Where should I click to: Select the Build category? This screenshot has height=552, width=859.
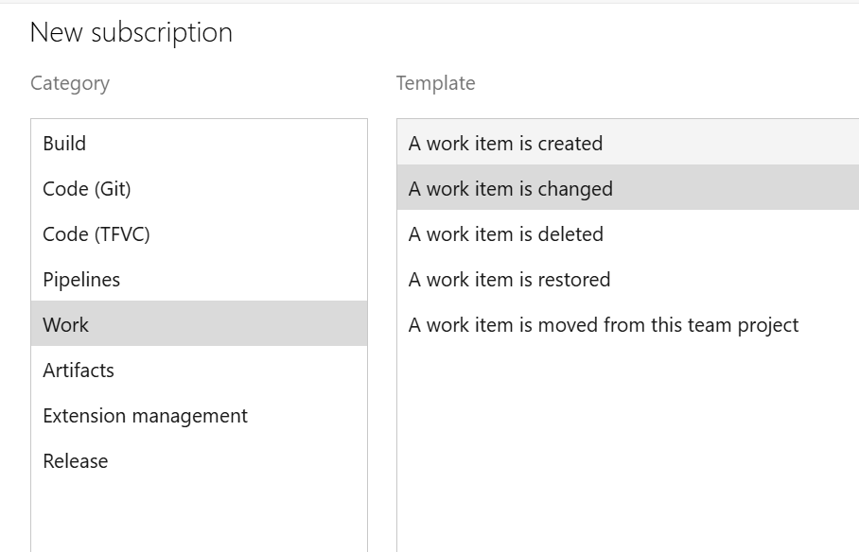click(64, 144)
